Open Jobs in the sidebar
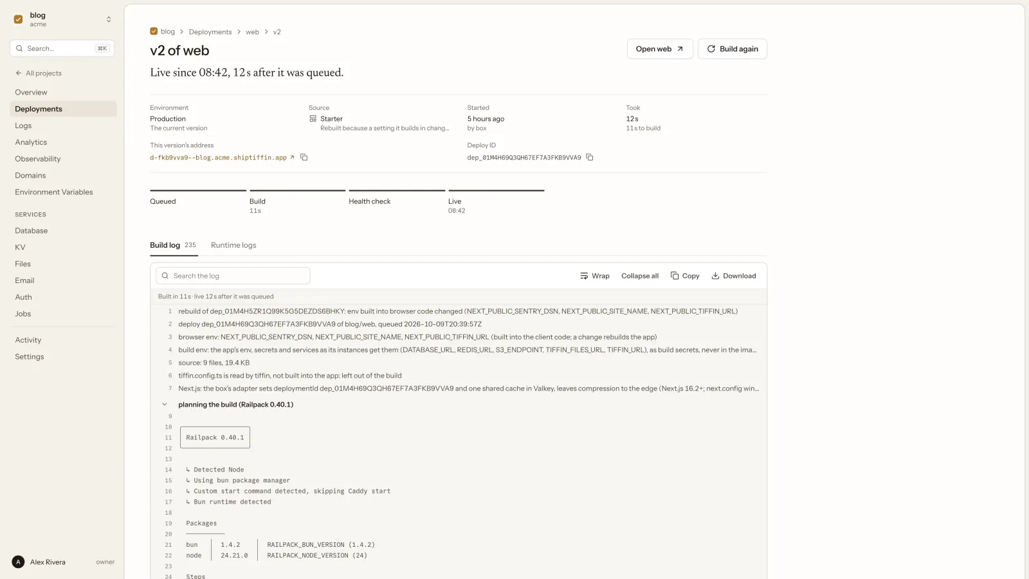The image size is (1029, 579). point(63,314)
